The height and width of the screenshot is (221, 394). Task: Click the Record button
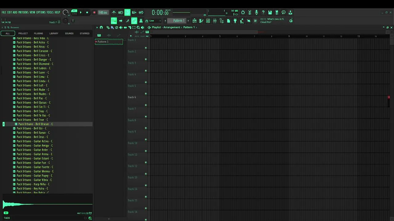[94, 12]
